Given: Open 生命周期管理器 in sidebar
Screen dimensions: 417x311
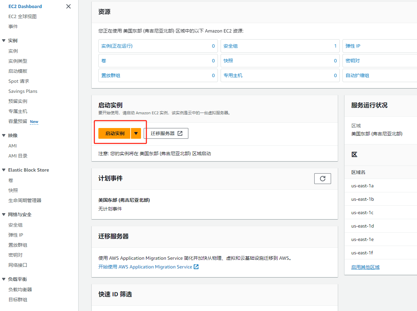Looking at the screenshot, I should click(25, 200).
